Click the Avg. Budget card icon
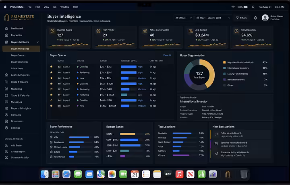The width and height of the screenshot is (290, 185). click(x=191, y=31)
